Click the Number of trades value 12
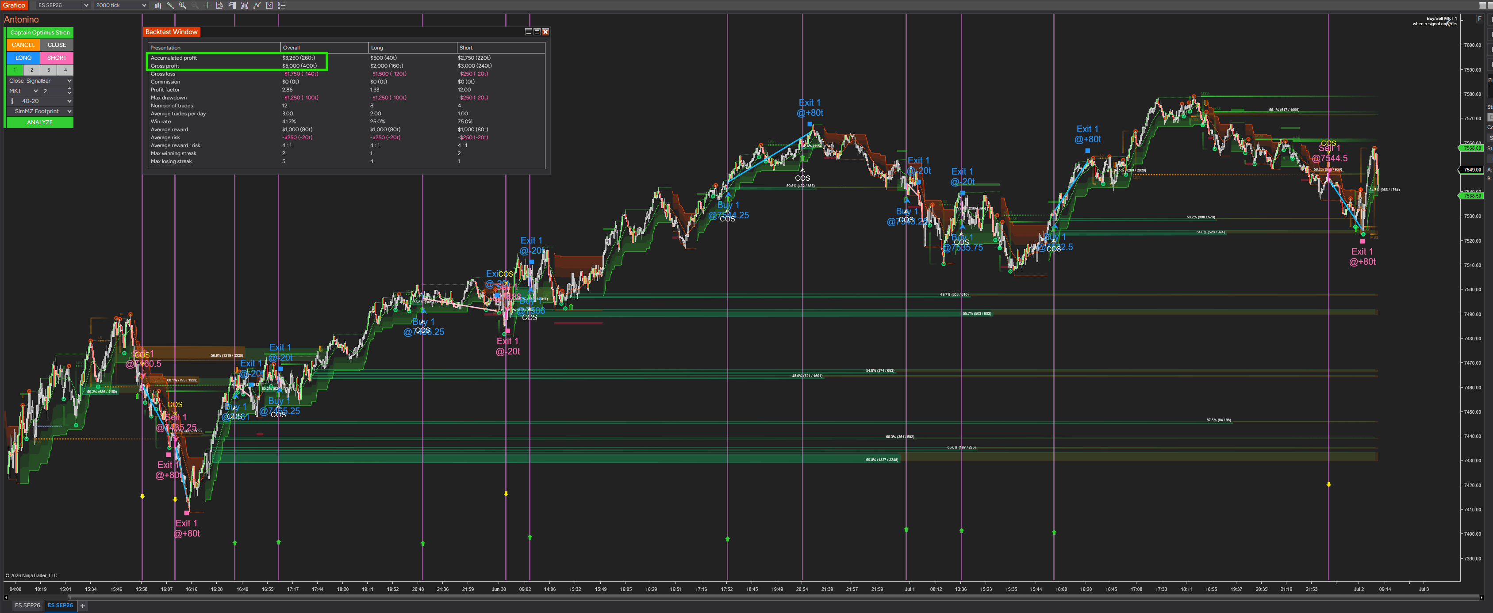Viewport: 1493px width, 613px height. (284, 105)
